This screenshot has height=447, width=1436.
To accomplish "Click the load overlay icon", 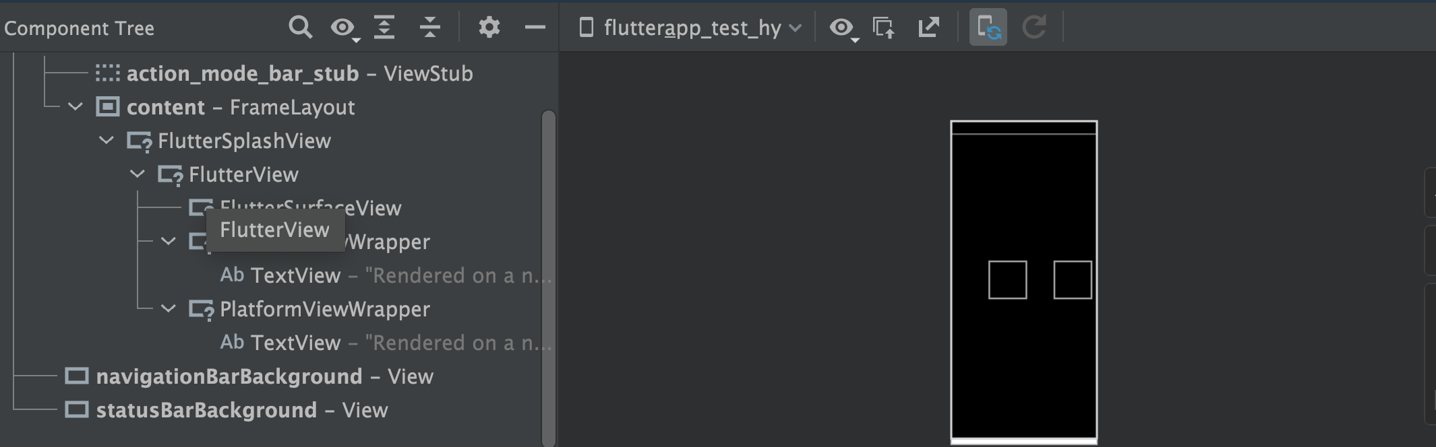I will pos(884,28).
